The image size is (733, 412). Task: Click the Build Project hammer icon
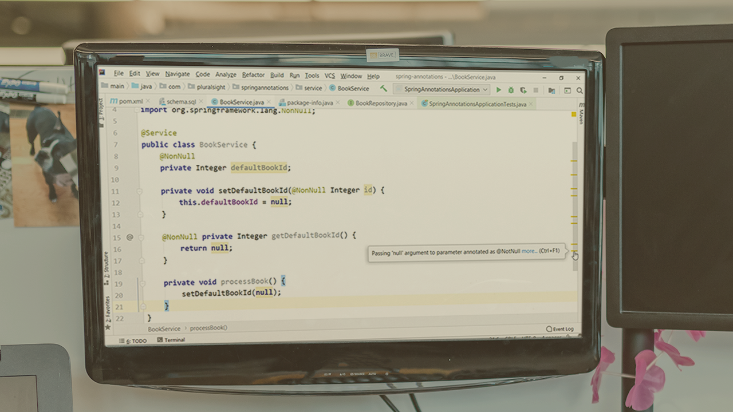click(384, 89)
